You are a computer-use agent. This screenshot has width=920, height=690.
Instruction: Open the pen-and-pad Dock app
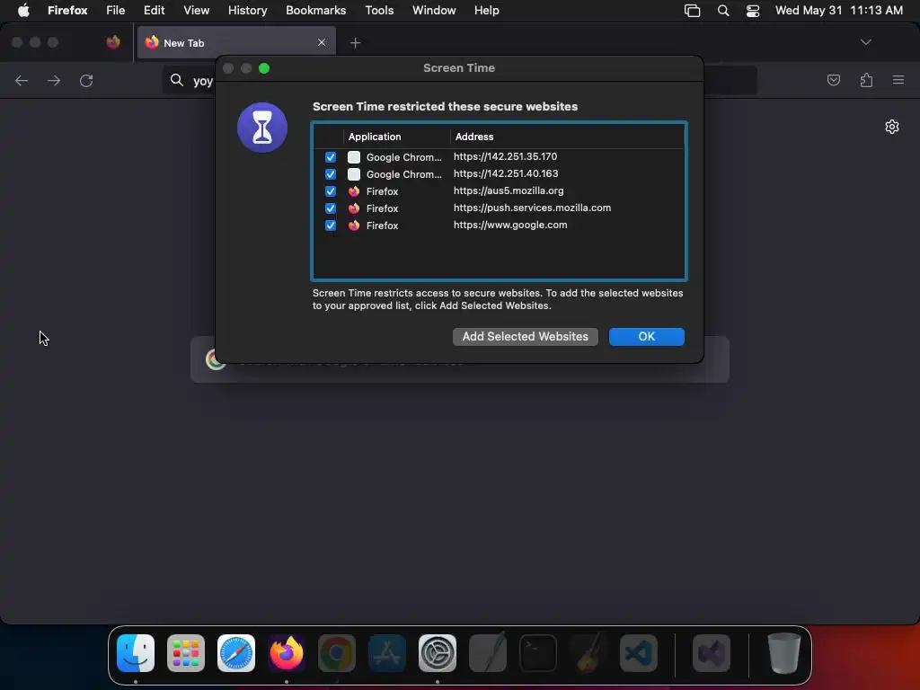(488, 653)
